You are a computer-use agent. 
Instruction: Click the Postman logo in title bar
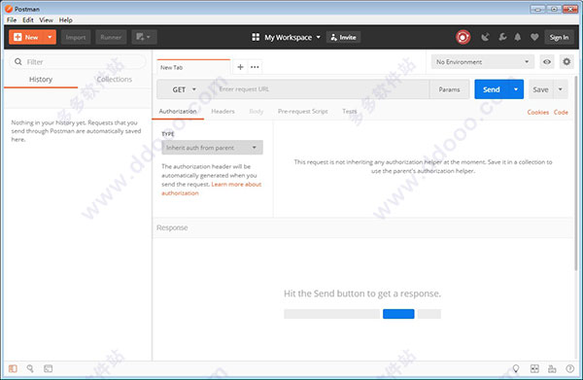point(8,8)
